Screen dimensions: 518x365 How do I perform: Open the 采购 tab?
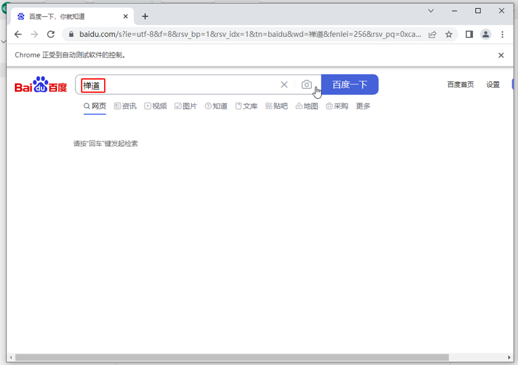pyautogui.click(x=337, y=106)
